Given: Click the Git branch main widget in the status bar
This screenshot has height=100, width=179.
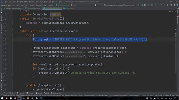Looking at the screenshot, I should [173, 95].
